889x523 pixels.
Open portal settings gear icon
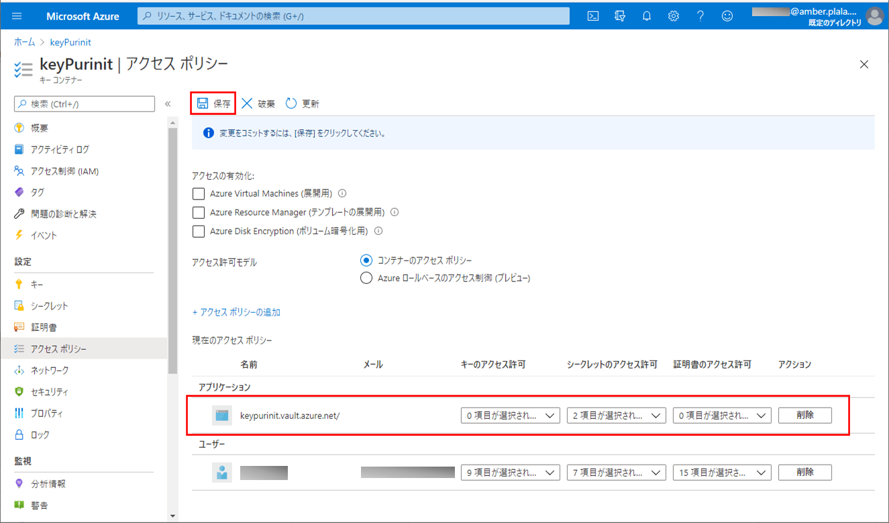pos(674,16)
